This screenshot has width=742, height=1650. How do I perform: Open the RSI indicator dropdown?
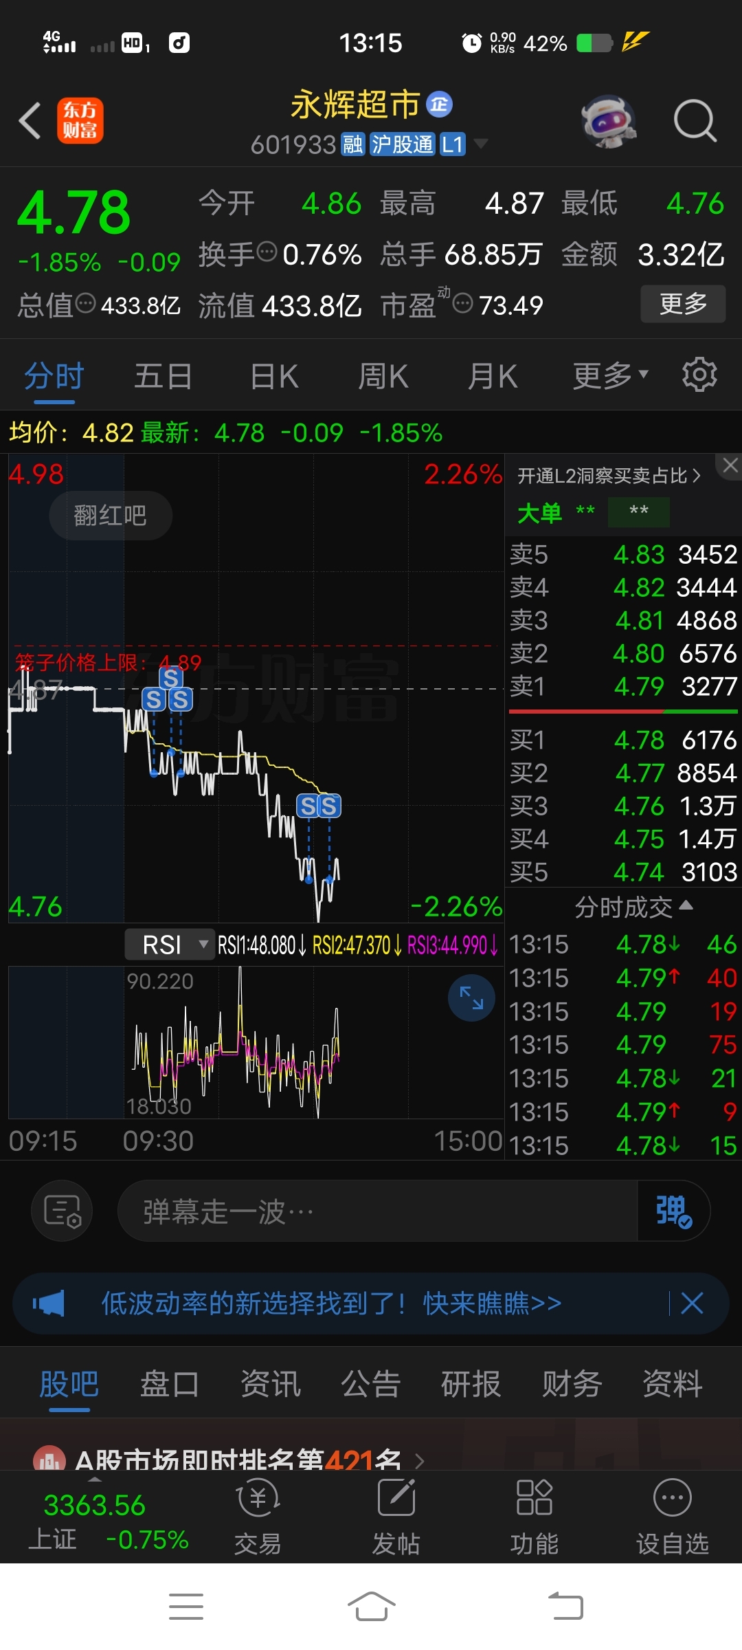click(170, 944)
